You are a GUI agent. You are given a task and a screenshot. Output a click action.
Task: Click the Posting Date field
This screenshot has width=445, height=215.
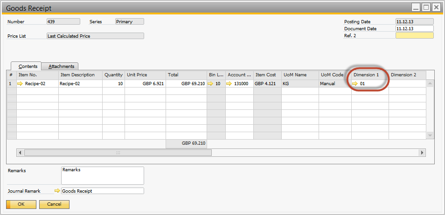(x=414, y=21)
